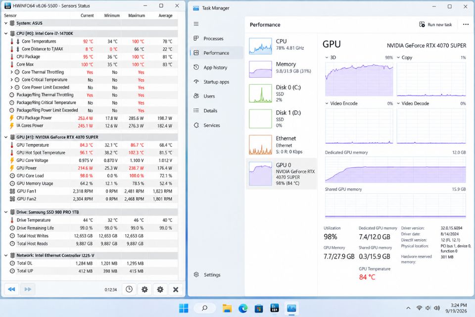Select the Performance page in sidebar
Screen dimensions: 475x317
pos(216,53)
